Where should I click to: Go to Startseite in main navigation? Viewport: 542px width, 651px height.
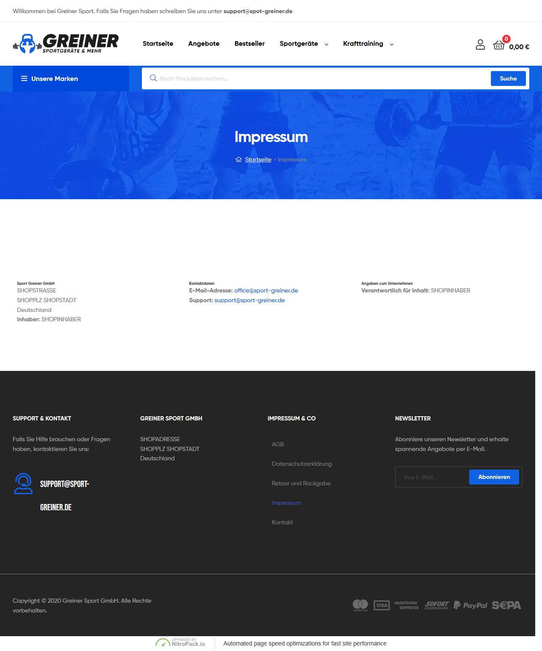(158, 44)
